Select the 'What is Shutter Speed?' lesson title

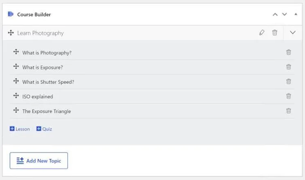48,82
